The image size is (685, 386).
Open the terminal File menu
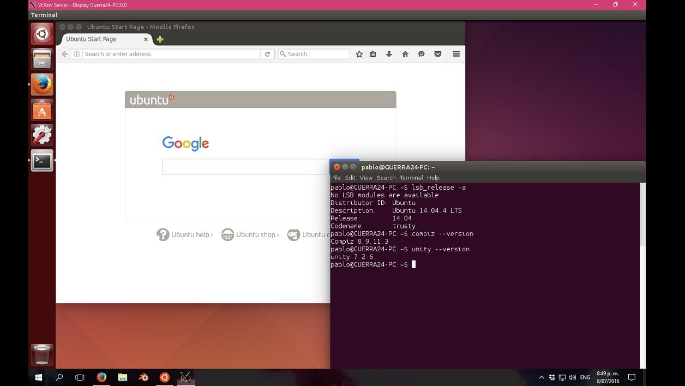(x=337, y=178)
